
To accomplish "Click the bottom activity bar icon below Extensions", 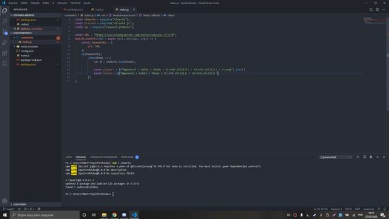I will pyautogui.click(x=5, y=63).
